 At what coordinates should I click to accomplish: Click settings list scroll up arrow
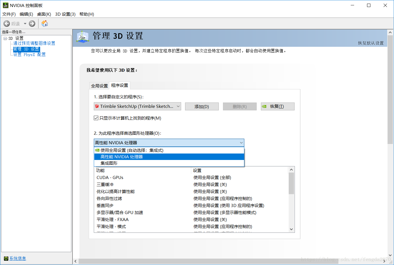pyautogui.click(x=291, y=170)
